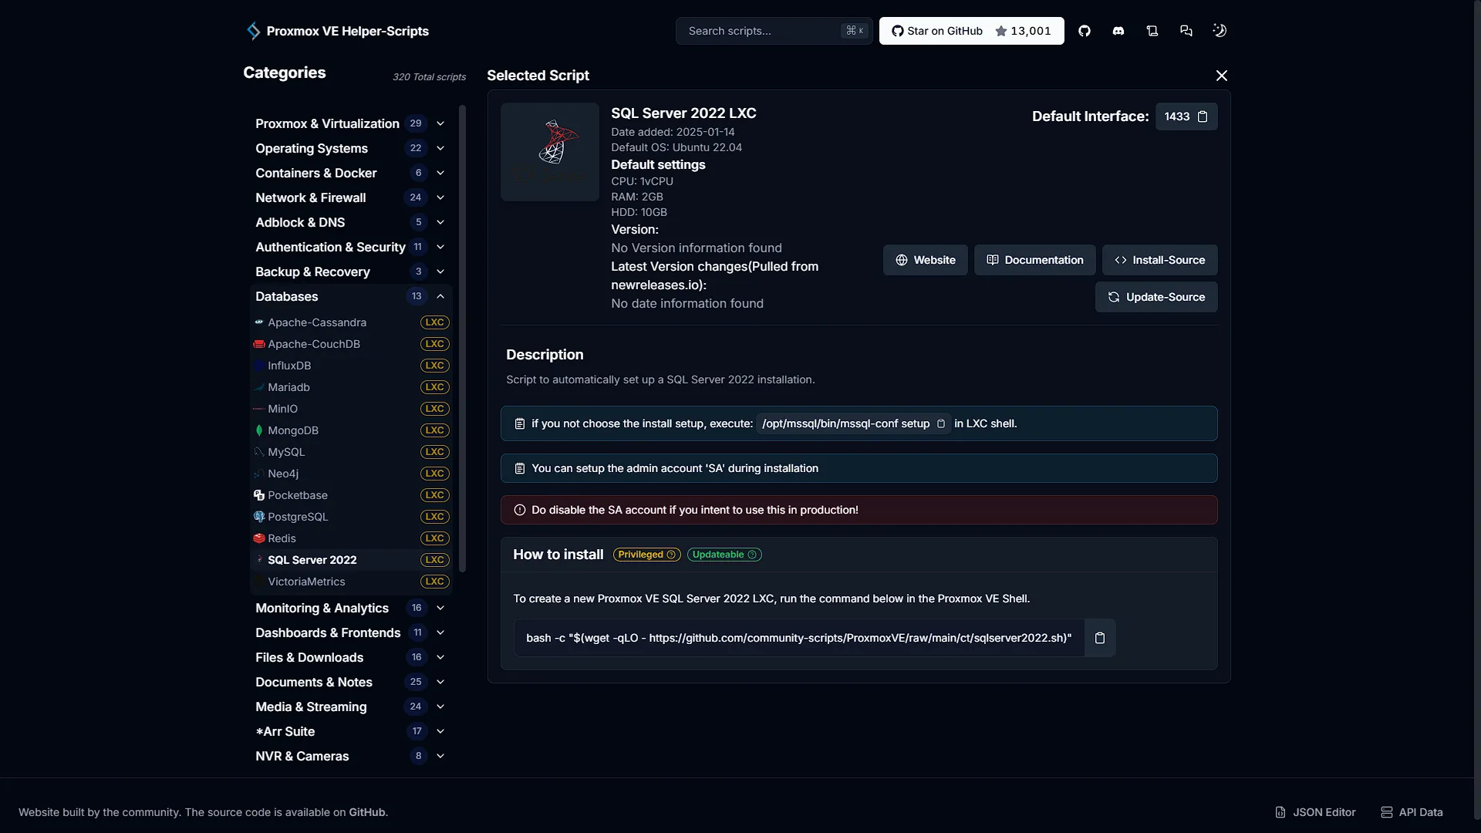Expand the Containers & Docker category
This screenshot has height=833, width=1481.
coord(351,173)
